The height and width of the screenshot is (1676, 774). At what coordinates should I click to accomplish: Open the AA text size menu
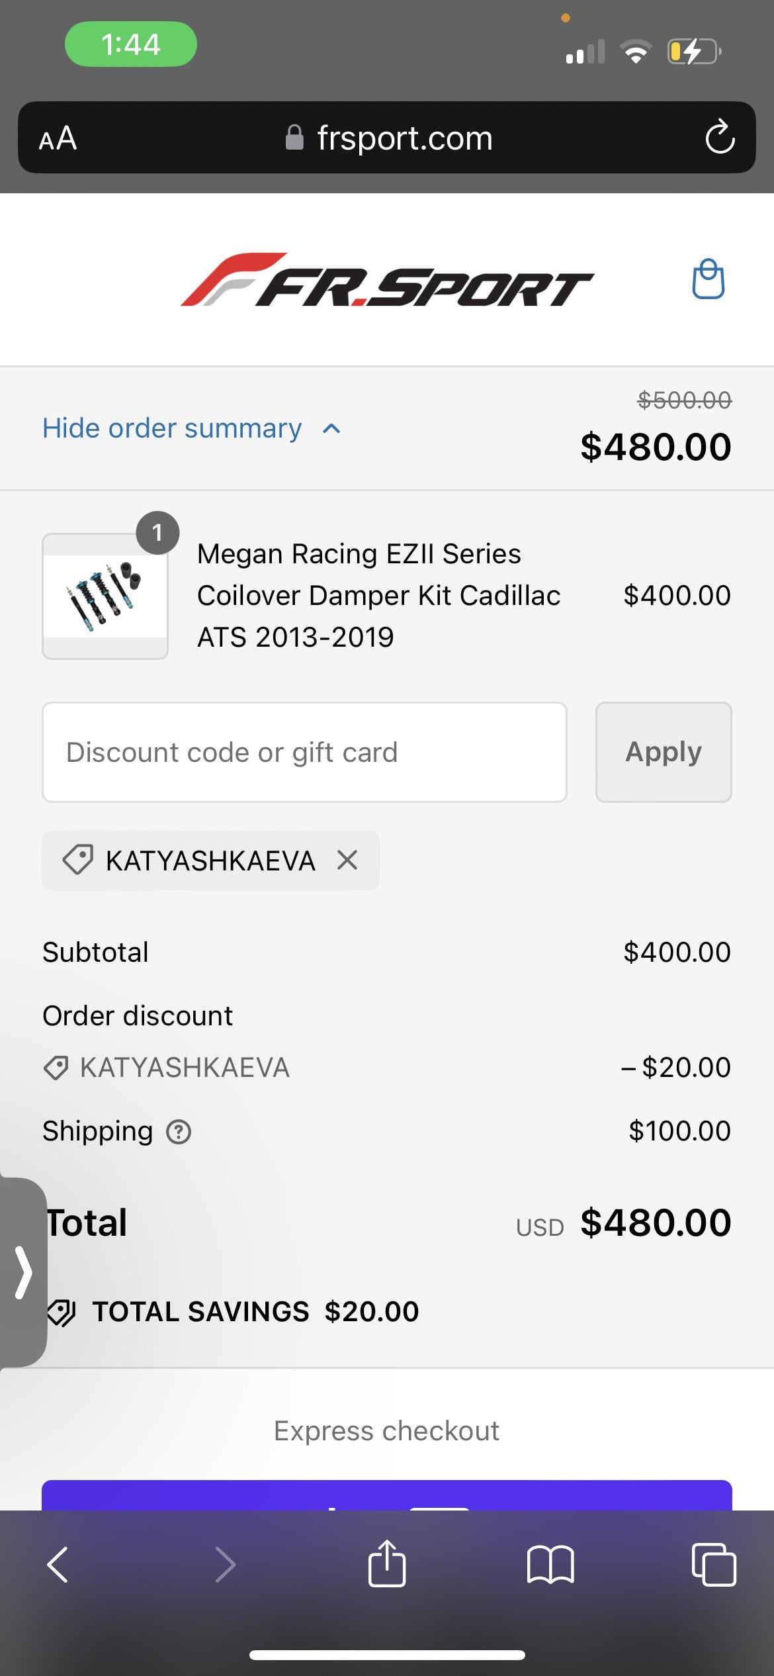(x=58, y=138)
